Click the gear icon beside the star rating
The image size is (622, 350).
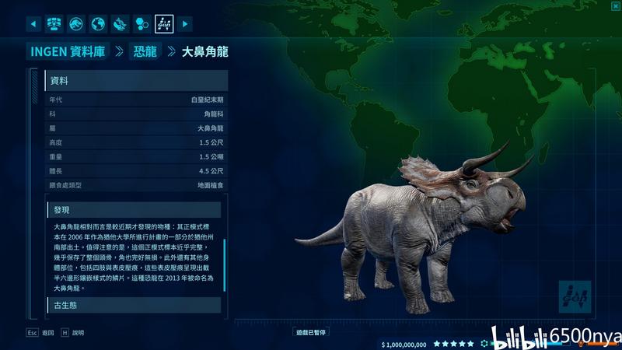pyautogui.click(x=484, y=344)
